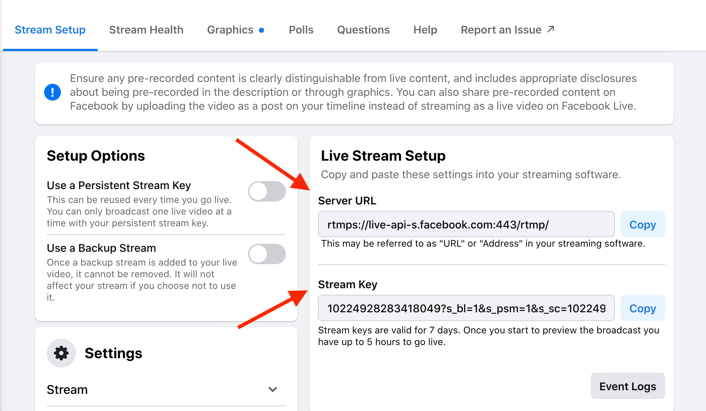Switch to the Stream Health tab
The width and height of the screenshot is (706, 411).
(146, 30)
